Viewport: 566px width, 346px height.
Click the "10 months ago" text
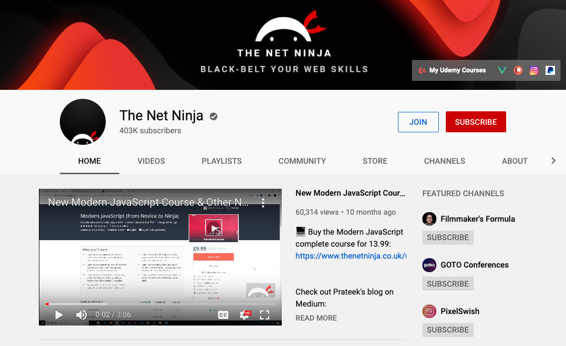point(371,212)
